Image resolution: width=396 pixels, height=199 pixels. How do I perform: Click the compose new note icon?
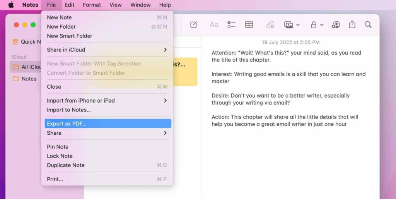pos(194,24)
